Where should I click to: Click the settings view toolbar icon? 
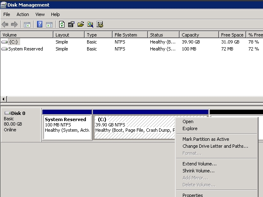[x=100, y=25]
